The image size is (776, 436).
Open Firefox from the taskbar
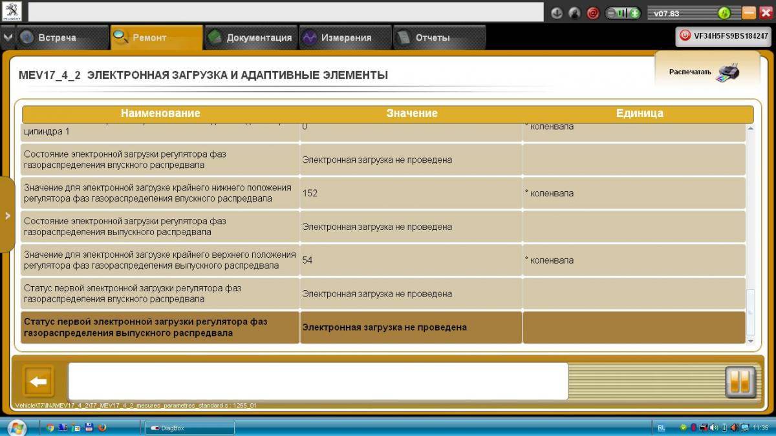point(102,427)
